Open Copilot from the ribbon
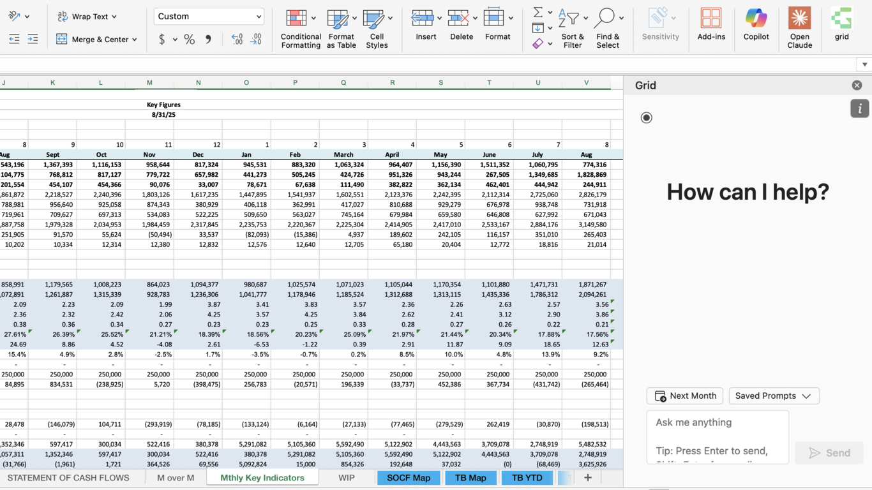Image resolution: width=872 pixels, height=490 pixels. point(756,19)
